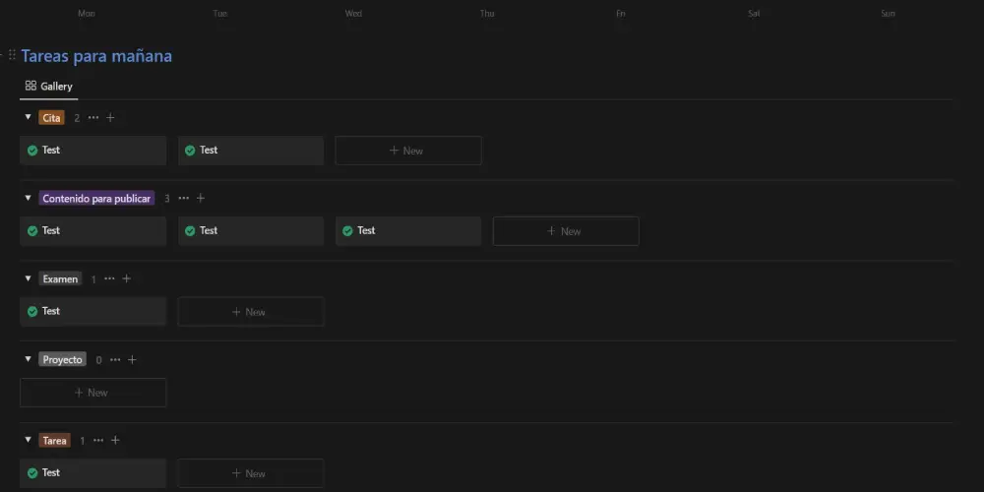This screenshot has height=492, width=984.
Task: Toggle green checkmark on first Cita Test card
Action: point(32,151)
